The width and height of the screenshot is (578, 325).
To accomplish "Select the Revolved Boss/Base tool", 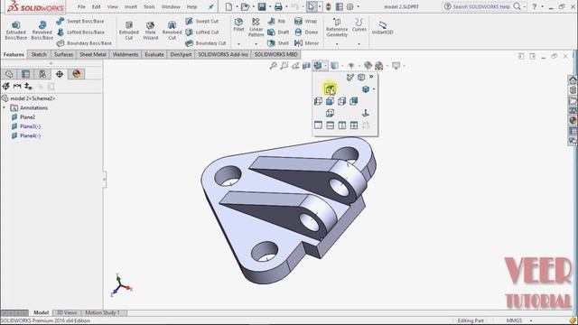I will point(42,30).
